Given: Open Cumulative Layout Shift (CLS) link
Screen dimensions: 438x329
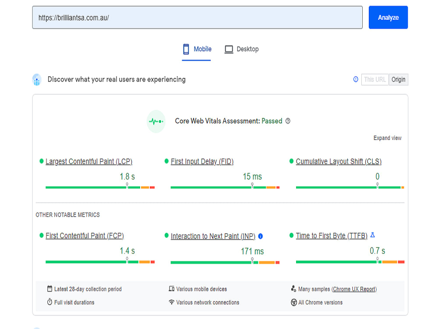Looking at the screenshot, I should (339, 161).
